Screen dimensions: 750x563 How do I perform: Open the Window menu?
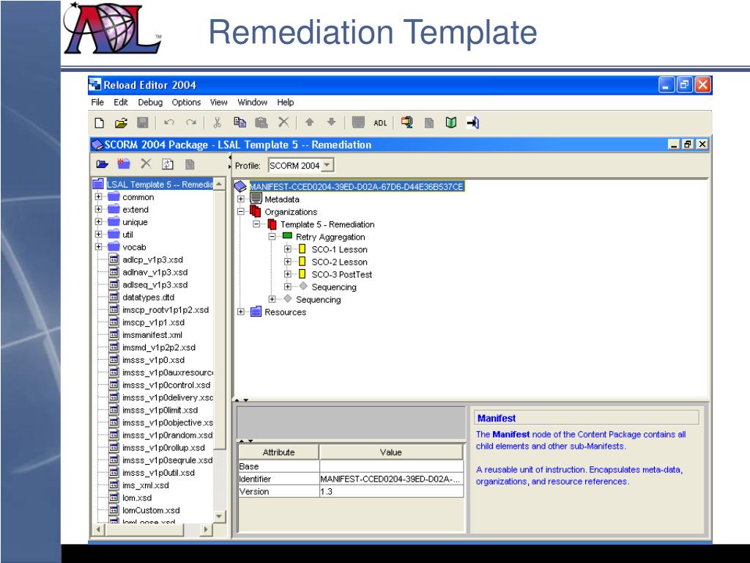tap(252, 103)
